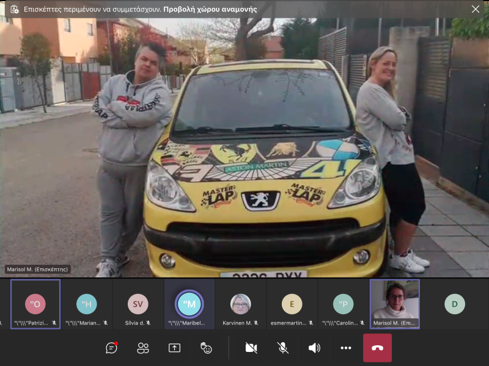
Task: Unmute the microphone
Action: (282, 348)
